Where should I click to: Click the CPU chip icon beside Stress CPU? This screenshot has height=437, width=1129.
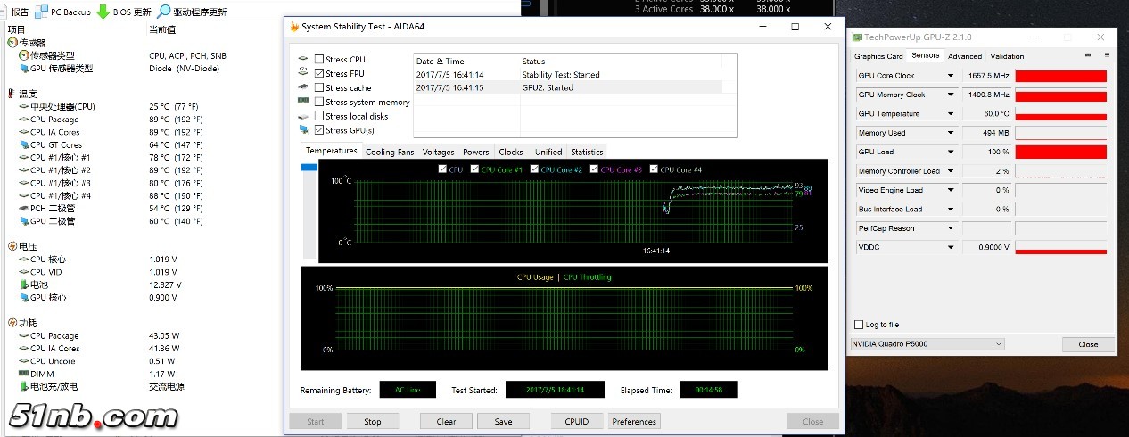pyautogui.click(x=304, y=60)
